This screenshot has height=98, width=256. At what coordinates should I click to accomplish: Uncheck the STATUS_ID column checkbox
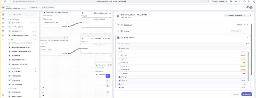(120, 81)
